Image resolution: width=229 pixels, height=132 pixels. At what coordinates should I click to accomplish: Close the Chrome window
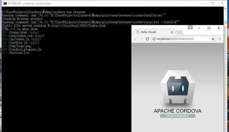(219, 28)
